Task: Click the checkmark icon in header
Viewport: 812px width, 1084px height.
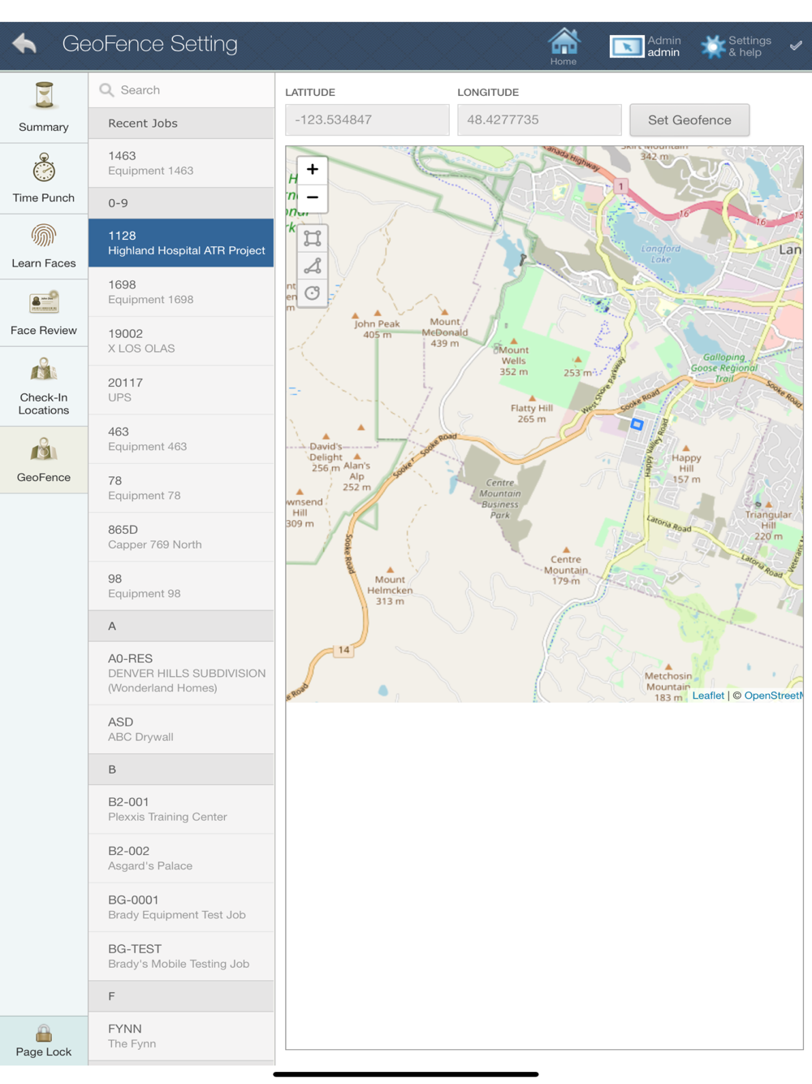Action: click(796, 46)
